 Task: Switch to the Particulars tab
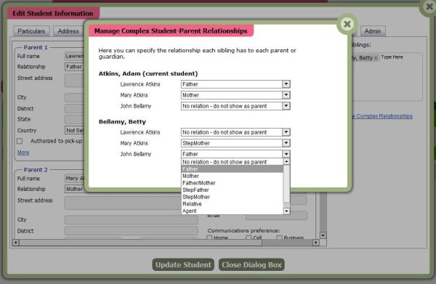[31, 31]
